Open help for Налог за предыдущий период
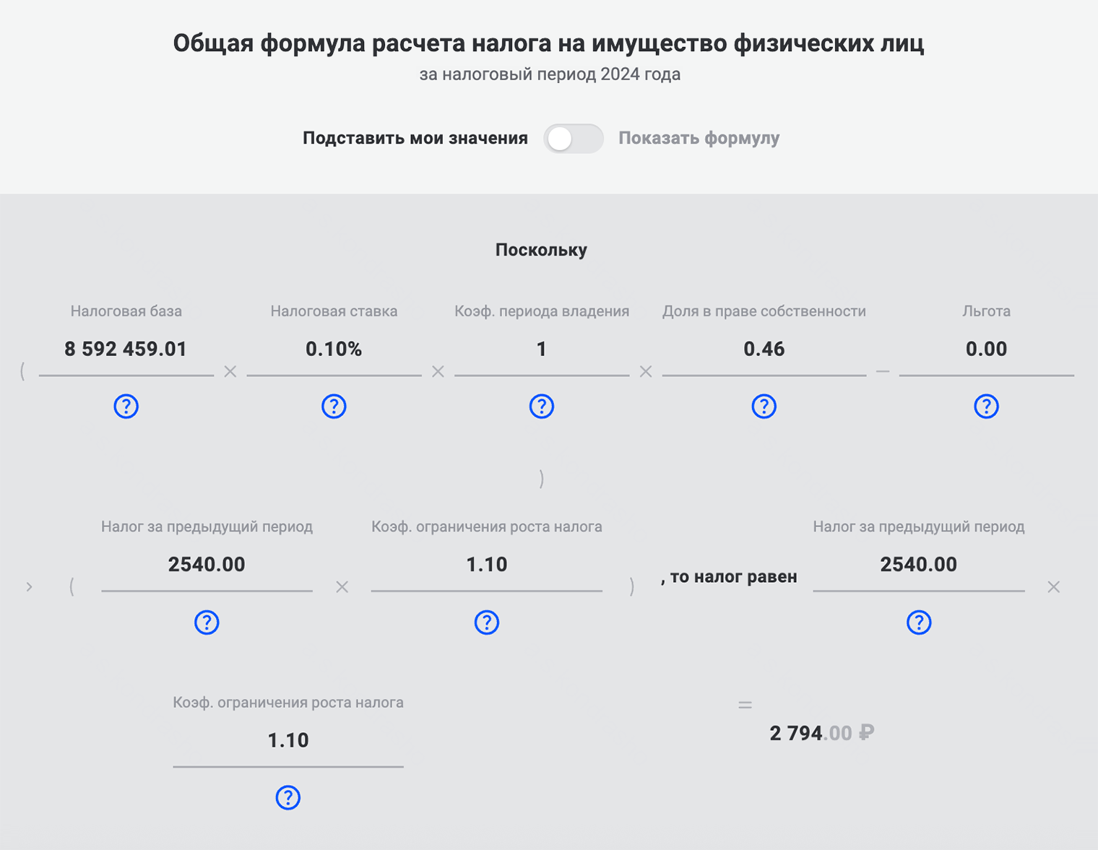This screenshot has height=850, width=1098. (207, 622)
